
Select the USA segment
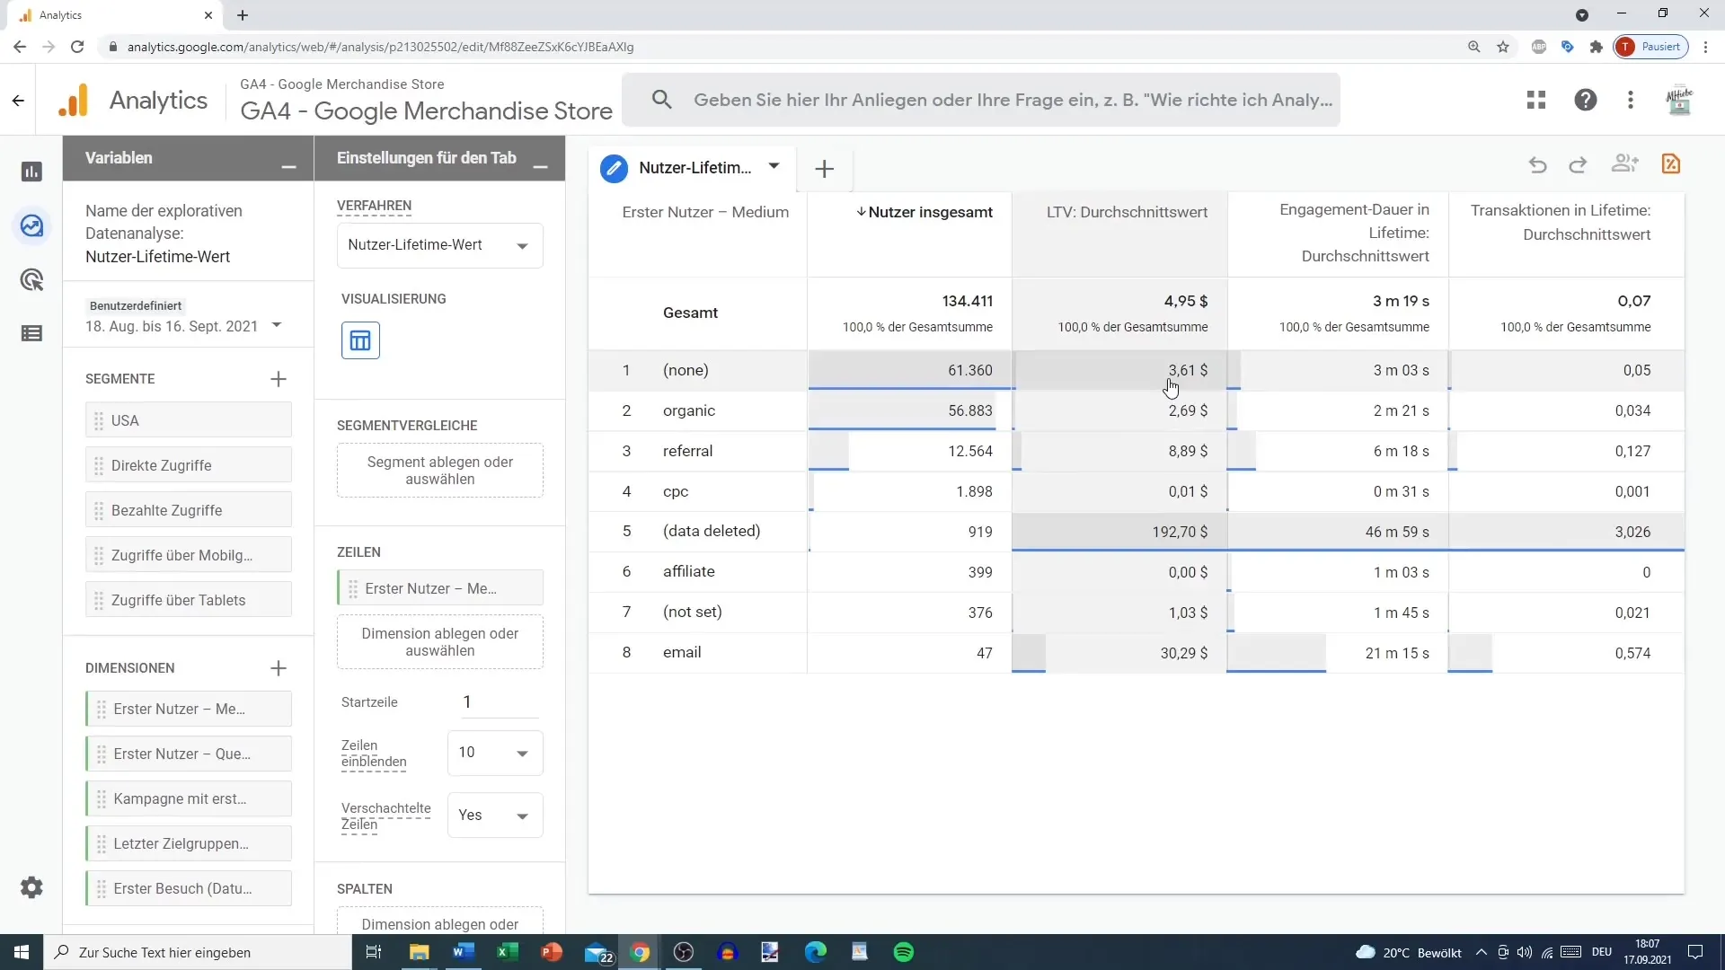coord(189,420)
